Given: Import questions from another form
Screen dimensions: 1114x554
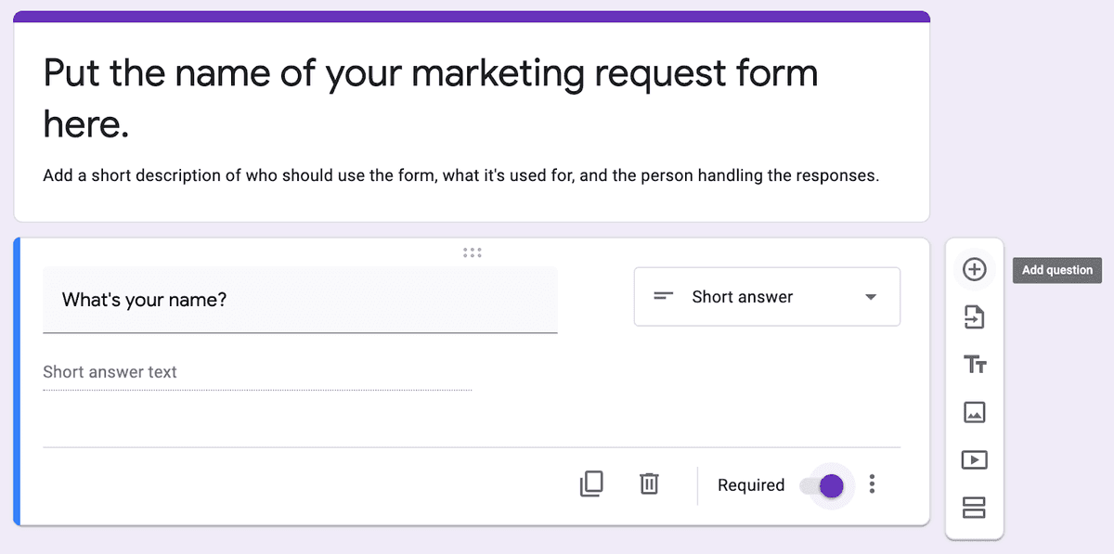Looking at the screenshot, I should pos(975,316).
